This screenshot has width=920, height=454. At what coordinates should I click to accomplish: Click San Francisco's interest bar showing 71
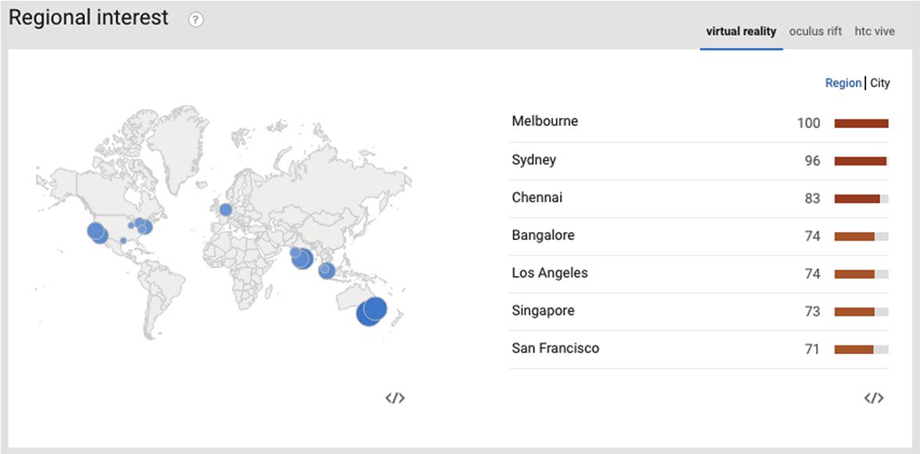pyautogui.click(x=861, y=349)
